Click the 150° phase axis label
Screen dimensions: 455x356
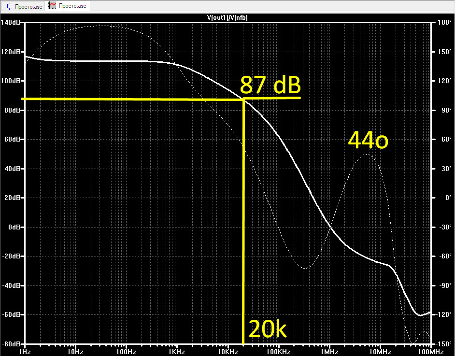[x=444, y=52]
